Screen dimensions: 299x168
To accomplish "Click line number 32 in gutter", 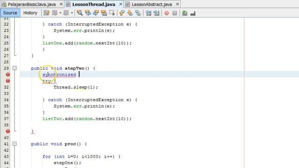I will (x=6, y=87).
